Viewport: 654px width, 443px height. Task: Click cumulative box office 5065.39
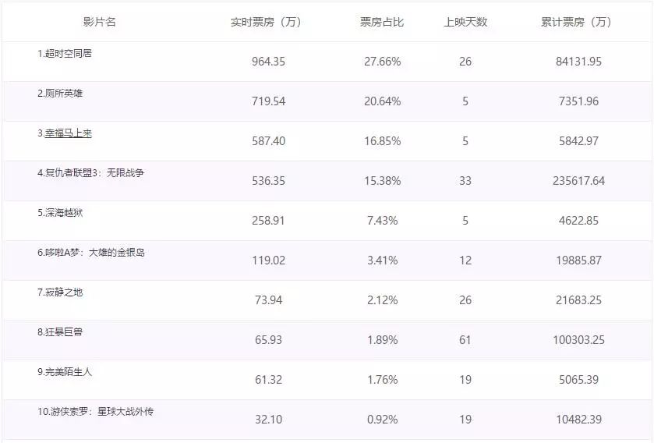tap(579, 380)
